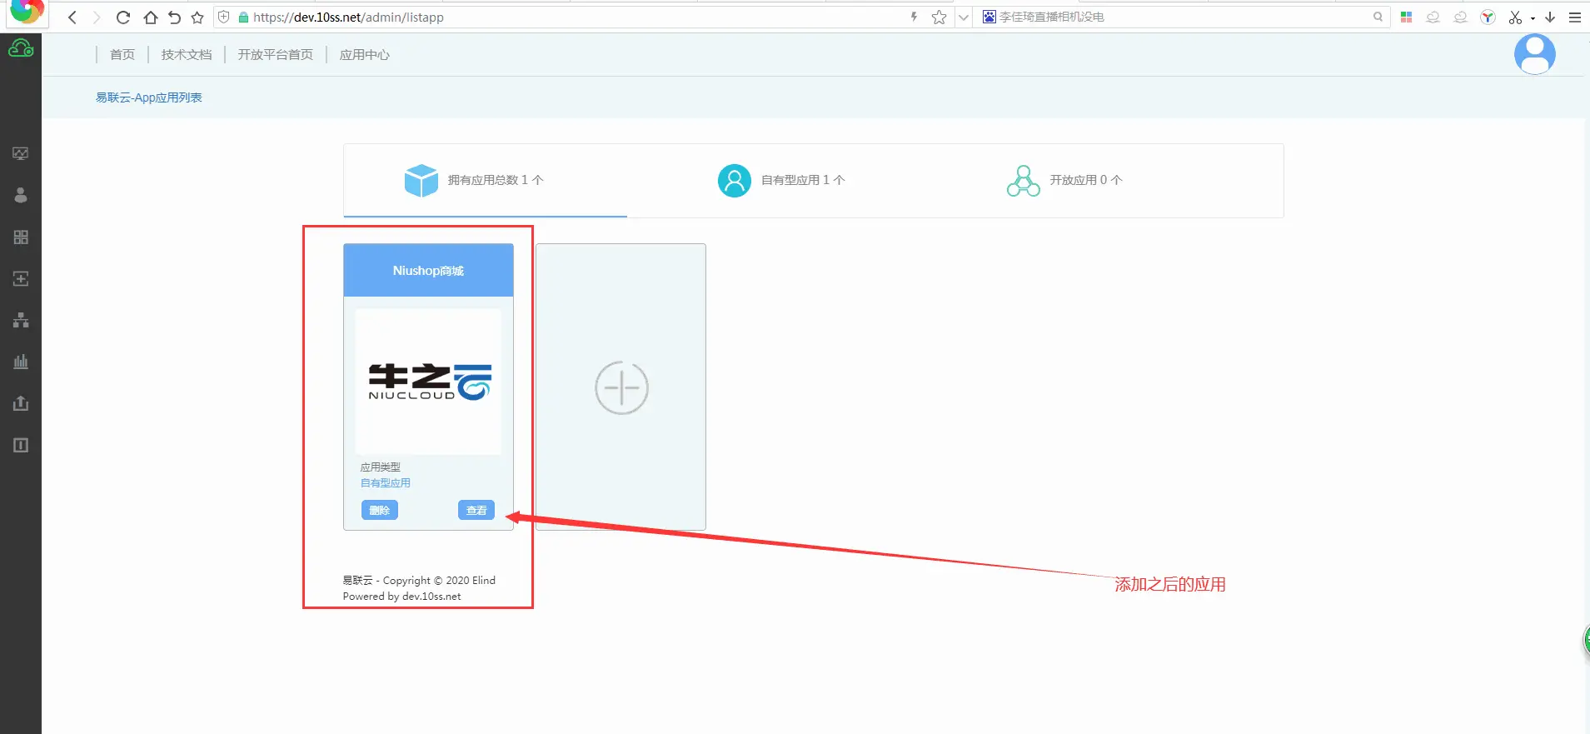The image size is (1590, 734).
Task: Select the network hierarchy sidebar icon
Action: point(21,320)
